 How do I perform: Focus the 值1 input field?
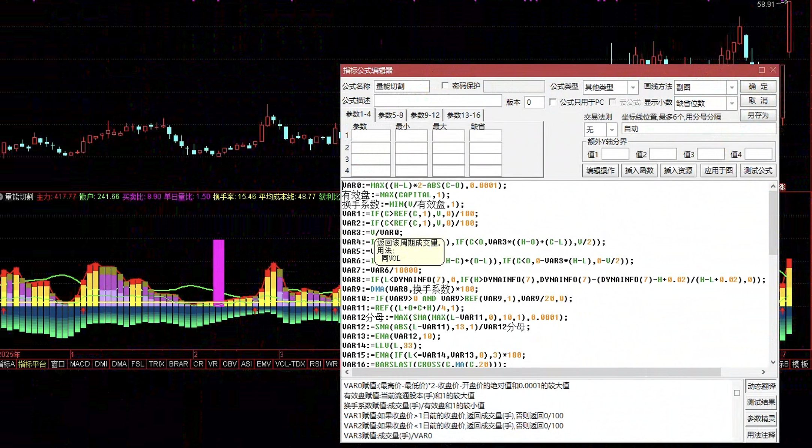615,154
